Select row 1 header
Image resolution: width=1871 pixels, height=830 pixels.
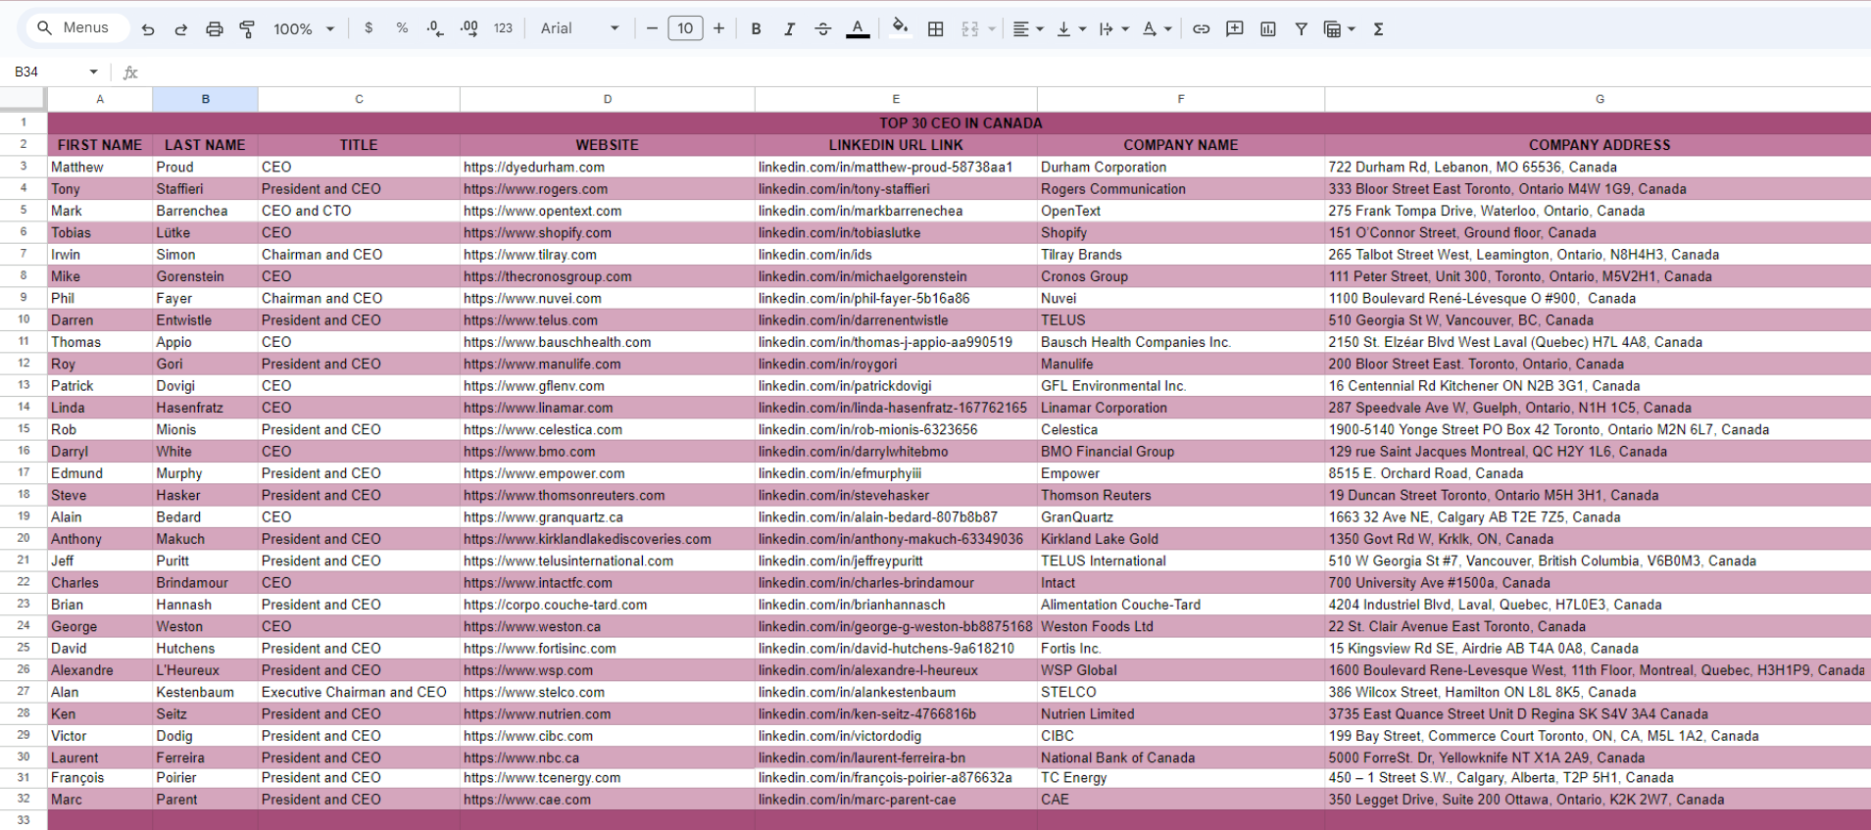click(x=24, y=122)
